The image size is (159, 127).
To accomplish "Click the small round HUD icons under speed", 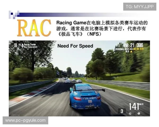I will click(134, 114).
